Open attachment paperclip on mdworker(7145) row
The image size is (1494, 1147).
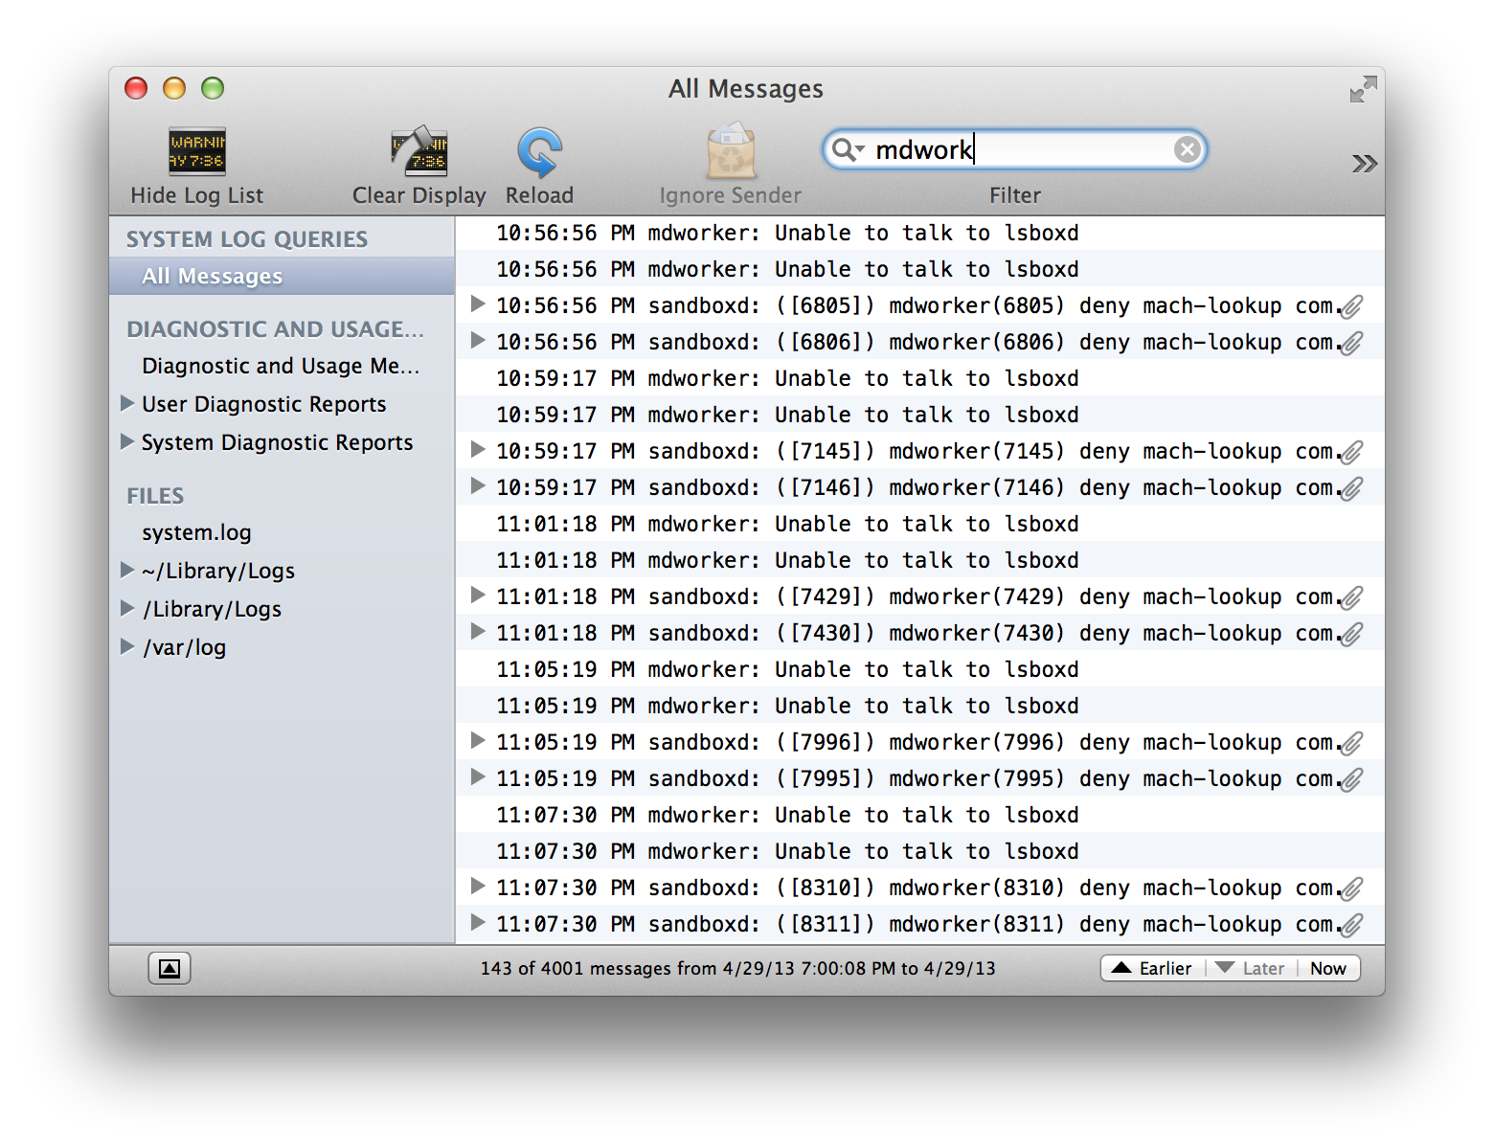click(1351, 452)
